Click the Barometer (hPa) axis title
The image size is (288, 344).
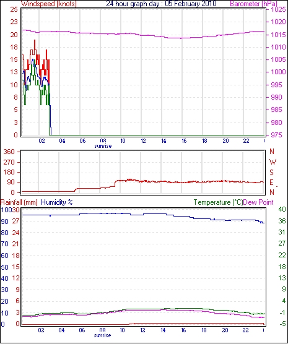point(253,4)
